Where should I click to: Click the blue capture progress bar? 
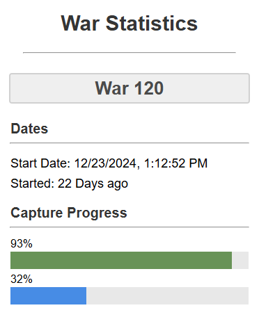48,295
